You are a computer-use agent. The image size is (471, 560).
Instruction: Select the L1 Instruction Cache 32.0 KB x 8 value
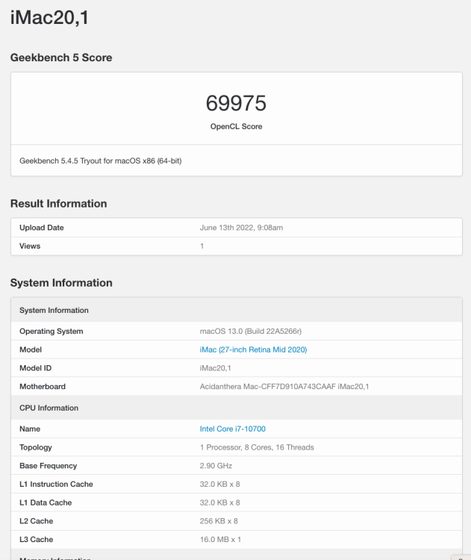(x=219, y=484)
